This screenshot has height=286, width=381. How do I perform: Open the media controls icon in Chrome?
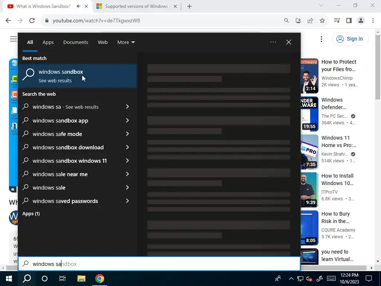(x=337, y=20)
